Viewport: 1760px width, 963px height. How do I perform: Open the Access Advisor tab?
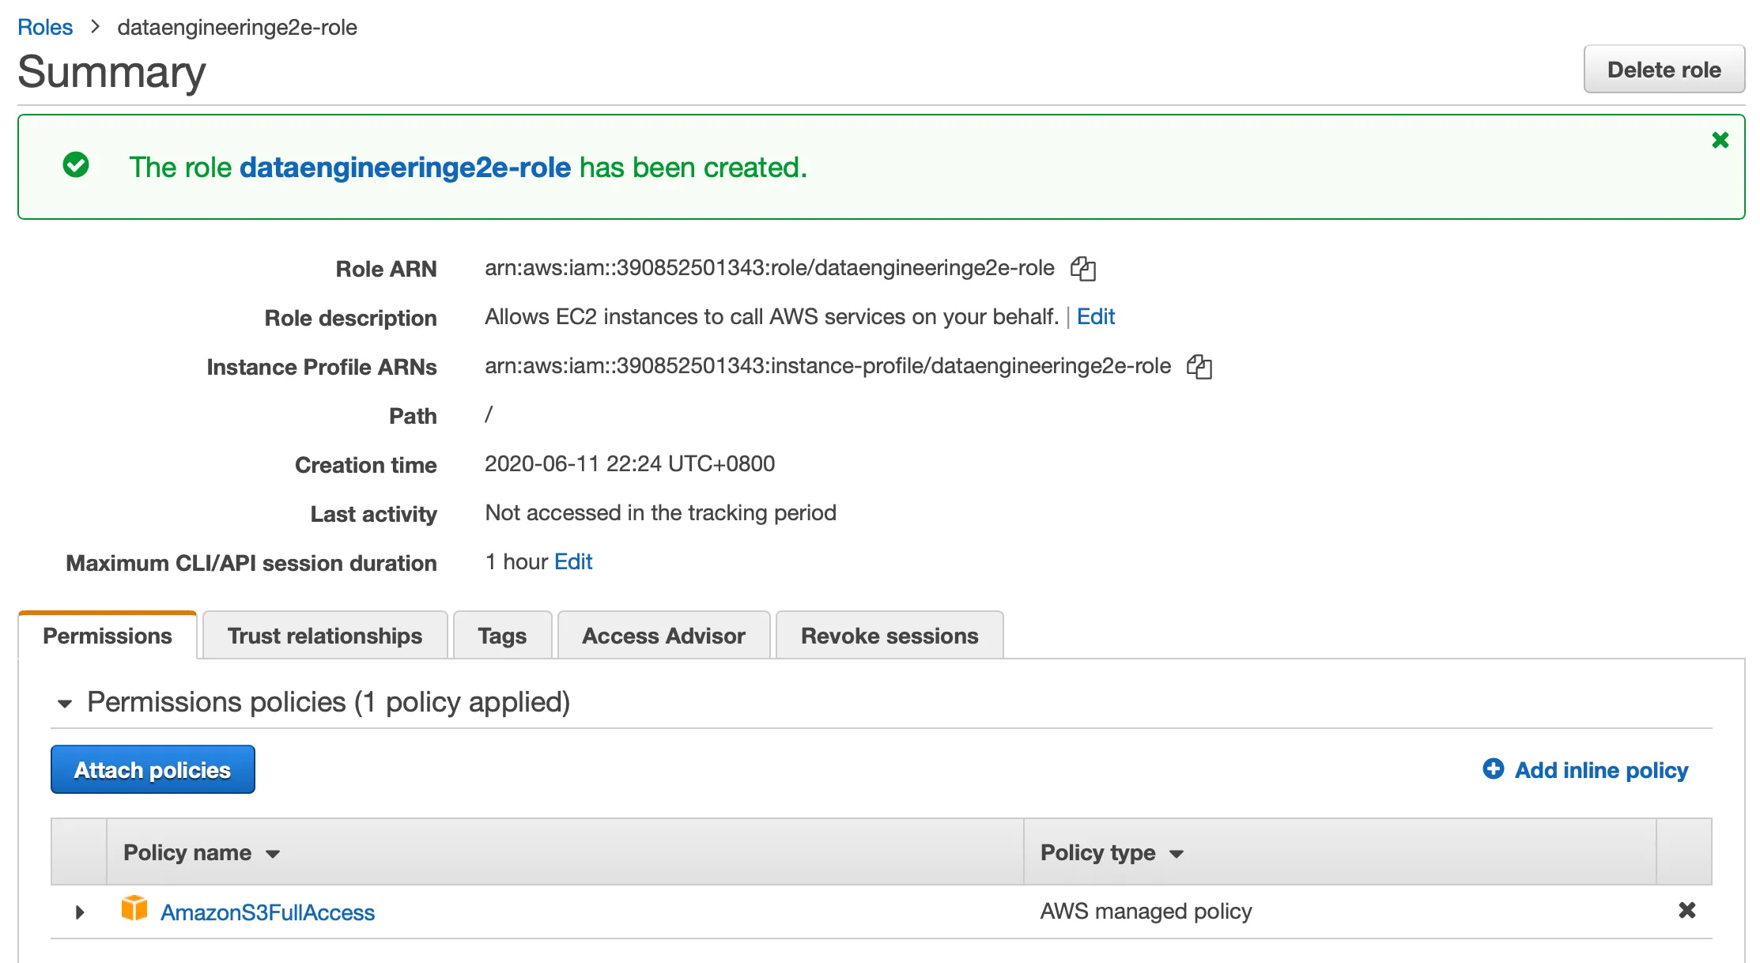tap(663, 636)
